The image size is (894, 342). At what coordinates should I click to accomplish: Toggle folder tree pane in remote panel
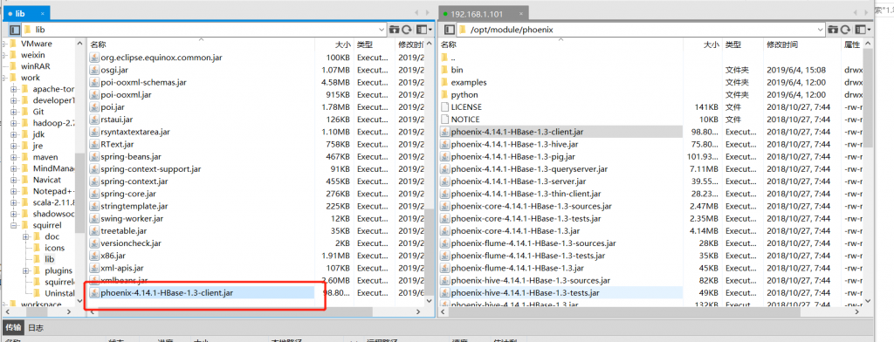click(450, 30)
